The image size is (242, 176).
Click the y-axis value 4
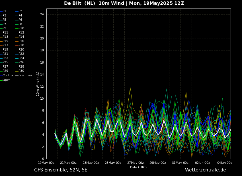point(43,135)
